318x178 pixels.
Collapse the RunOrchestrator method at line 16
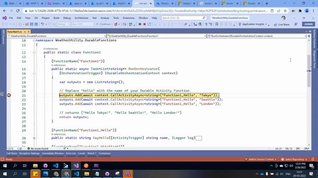(34, 73)
